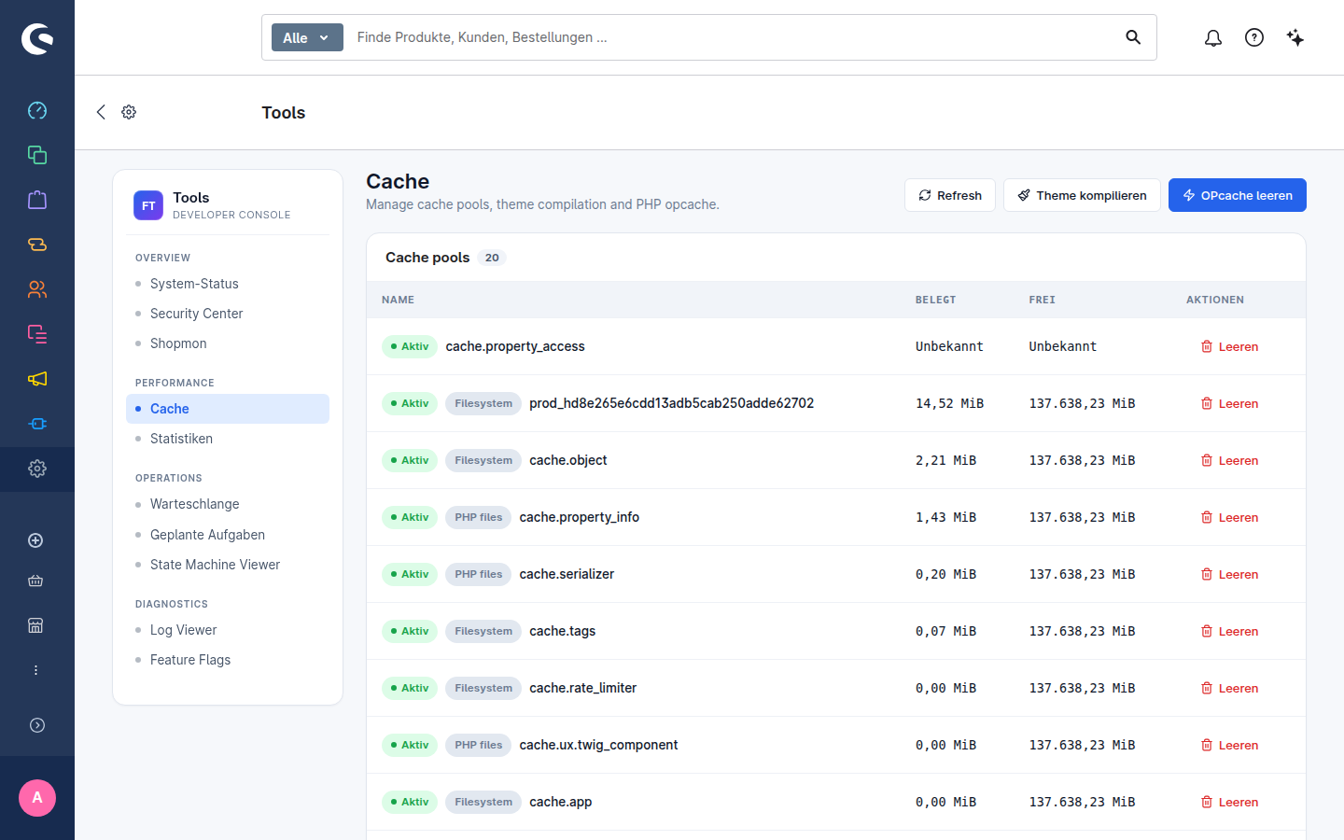The image size is (1344, 840).
Task: Open System-Status in the menu
Action: coord(228,284)
